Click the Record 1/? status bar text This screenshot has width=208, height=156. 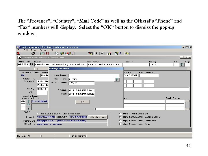pyautogui.click(x=24, y=136)
